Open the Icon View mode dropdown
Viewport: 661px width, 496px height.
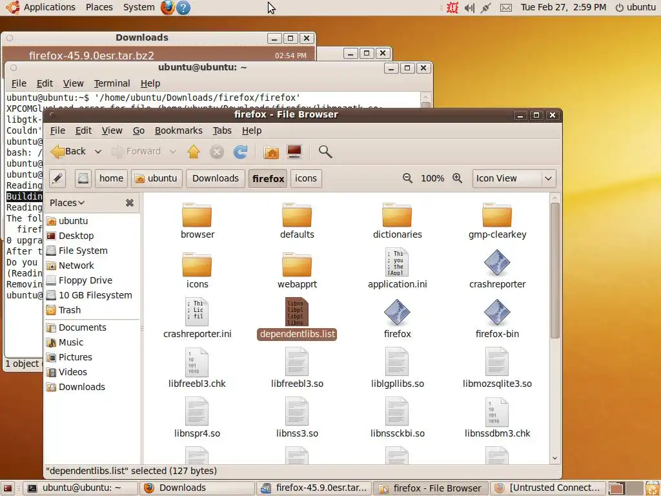click(514, 178)
